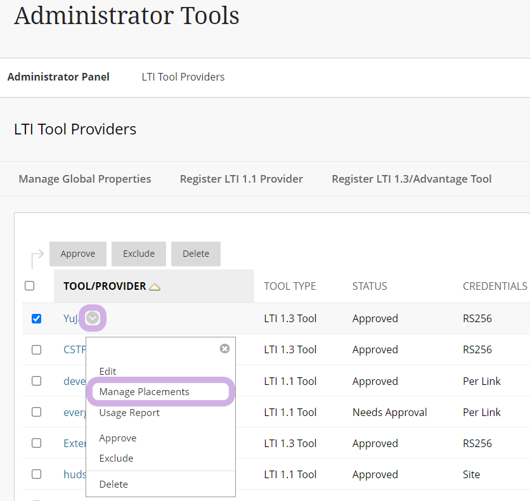
Task: Check the LTI 1.1 Needs Approval row
Action: pyautogui.click(x=37, y=412)
